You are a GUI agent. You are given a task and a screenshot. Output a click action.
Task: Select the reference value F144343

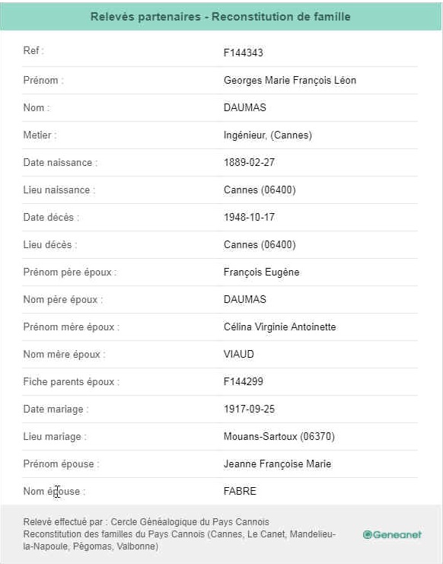(x=243, y=53)
